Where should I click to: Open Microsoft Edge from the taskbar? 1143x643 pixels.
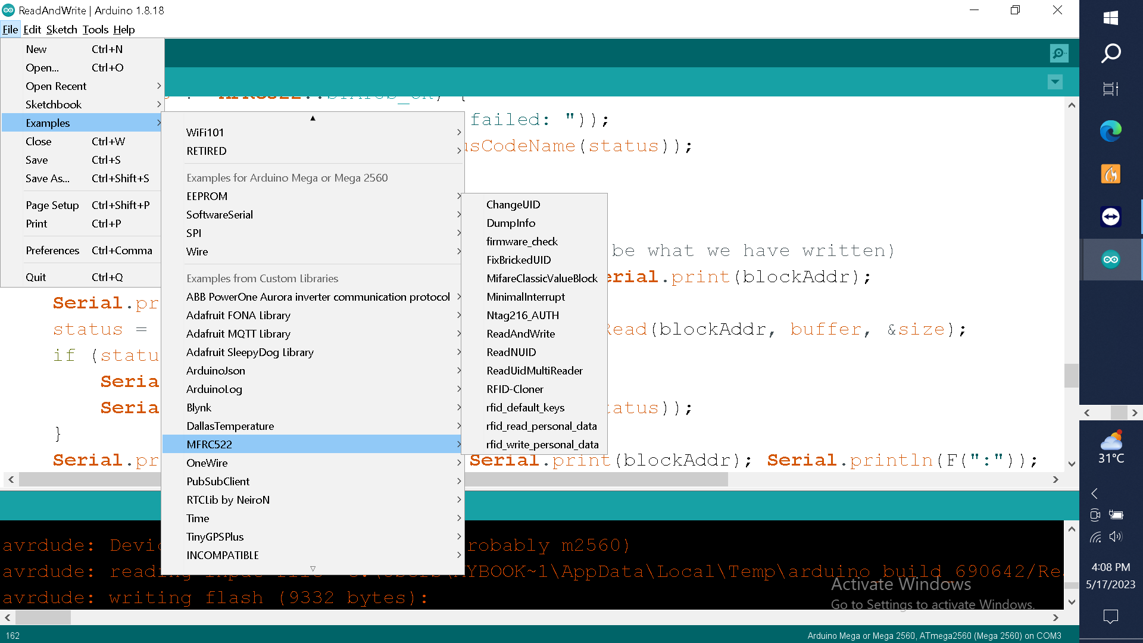1110,131
